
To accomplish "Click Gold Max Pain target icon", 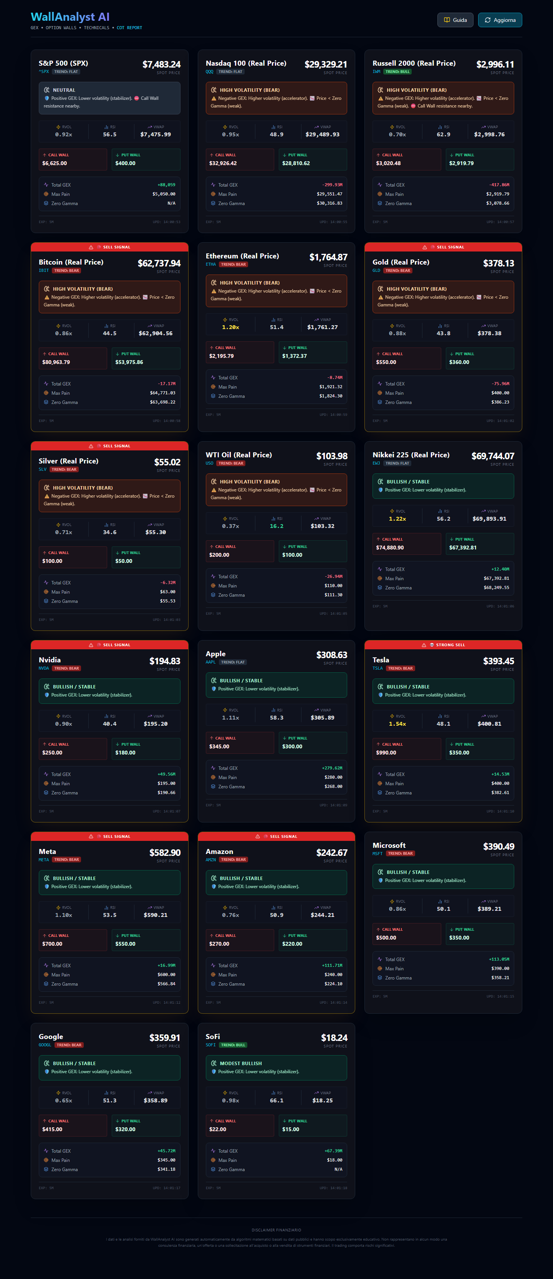I will coord(380,393).
